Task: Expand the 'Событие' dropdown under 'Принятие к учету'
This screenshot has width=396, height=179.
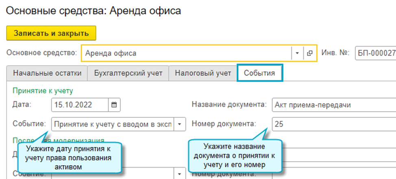Action: 180,124
